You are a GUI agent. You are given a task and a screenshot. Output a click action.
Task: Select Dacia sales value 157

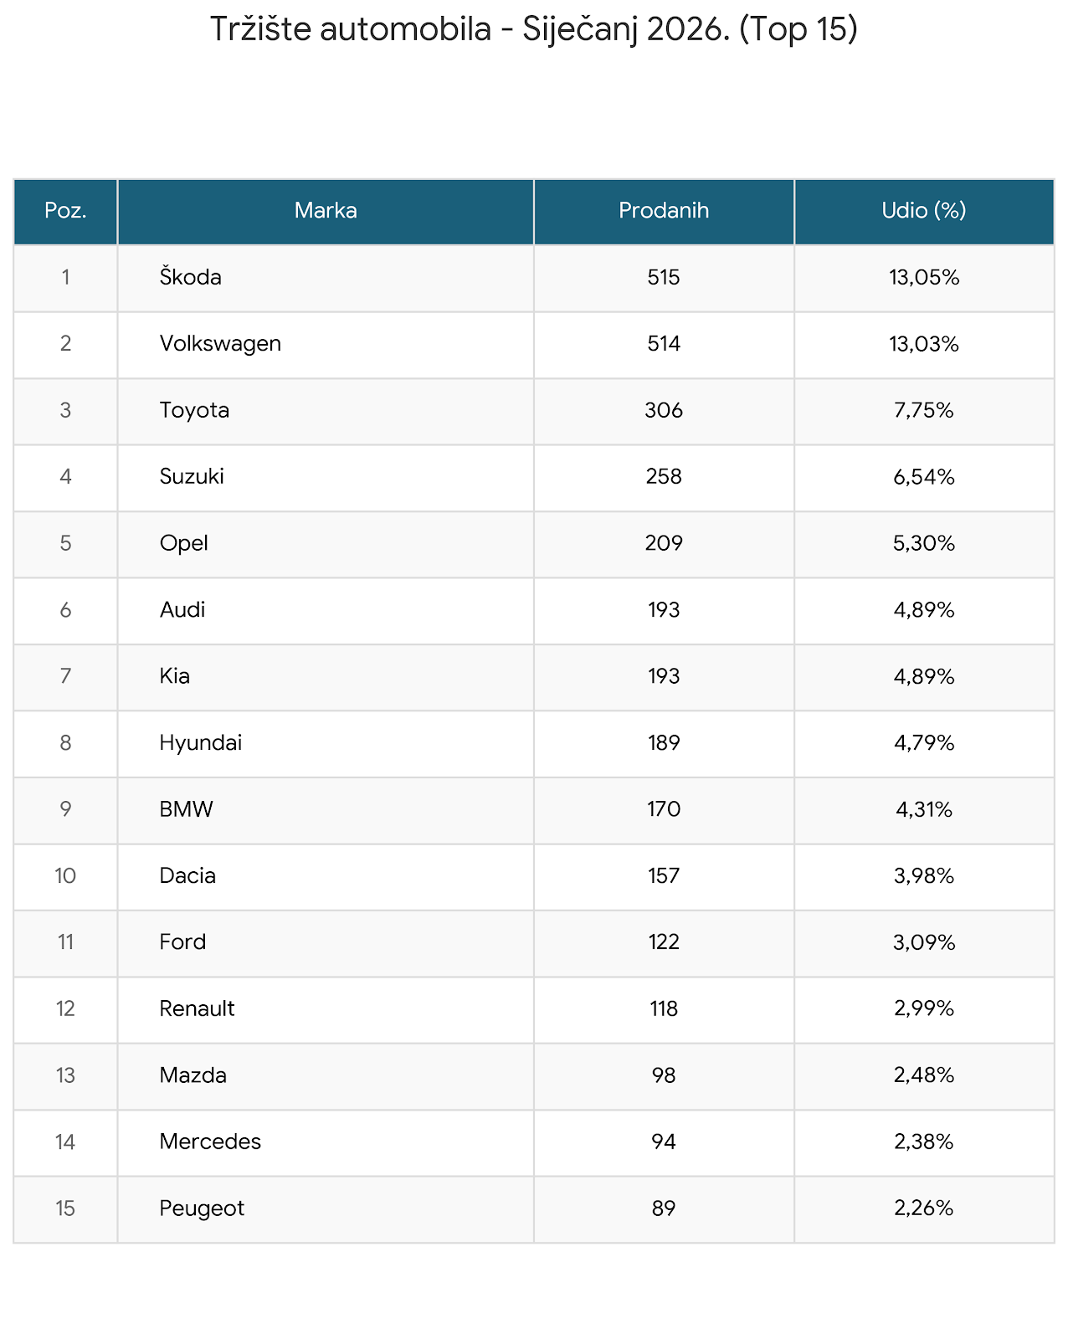(x=664, y=876)
